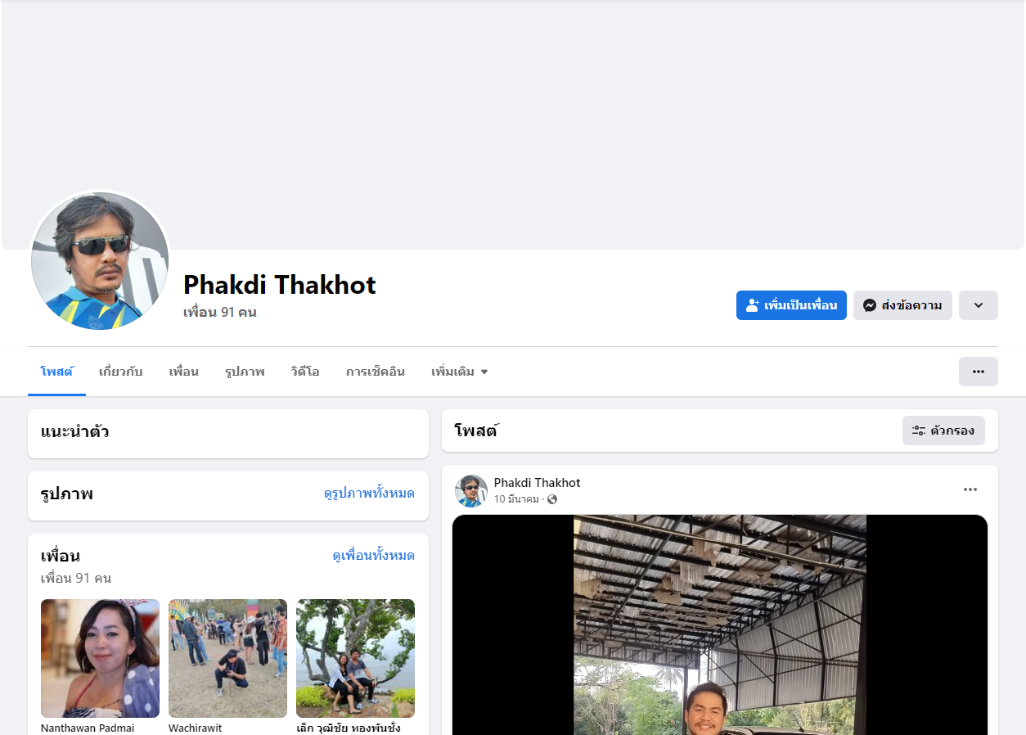Image resolution: width=1026 pixels, height=735 pixels.
Task: Click the 10 มีนาคม post date link
Action: (516, 499)
